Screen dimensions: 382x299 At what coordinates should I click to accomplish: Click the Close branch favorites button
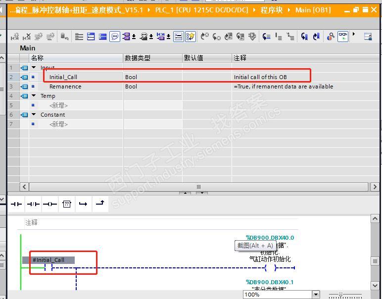coord(100,204)
